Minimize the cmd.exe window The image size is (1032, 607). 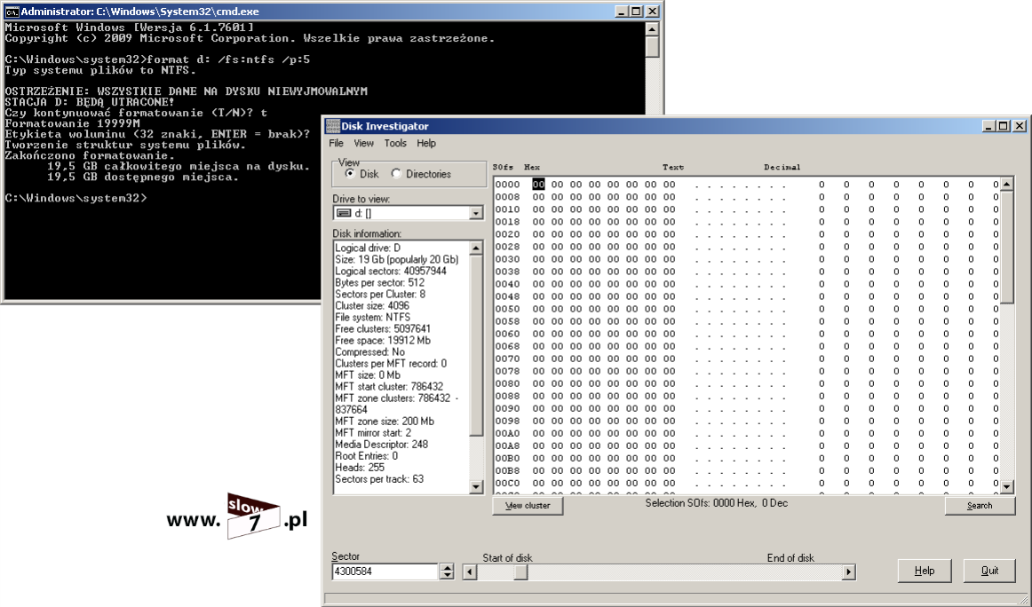pos(622,12)
